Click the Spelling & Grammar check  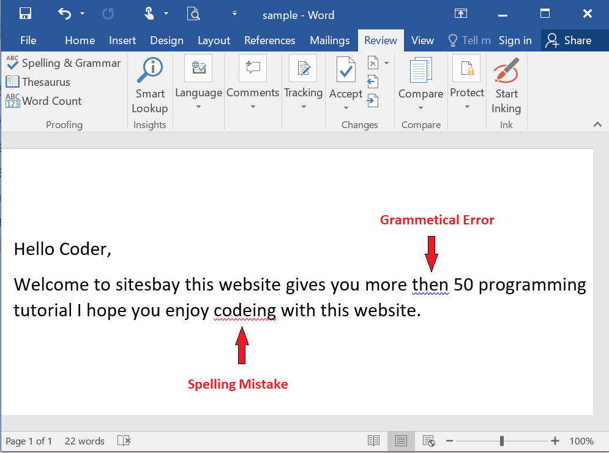click(64, 63)
